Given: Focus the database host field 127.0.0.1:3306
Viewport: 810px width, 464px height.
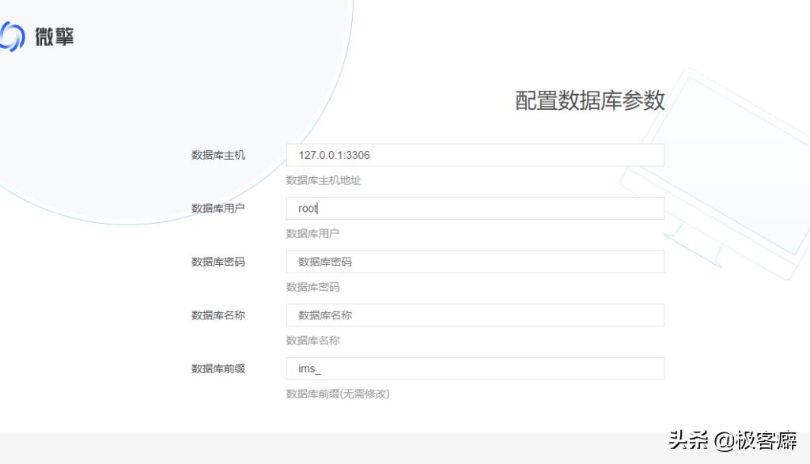Looking at the screenshot, I should (475, 155).
